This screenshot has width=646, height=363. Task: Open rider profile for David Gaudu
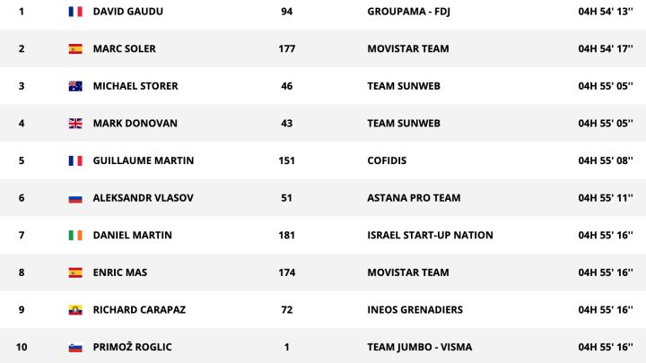[x=128, y=12]
